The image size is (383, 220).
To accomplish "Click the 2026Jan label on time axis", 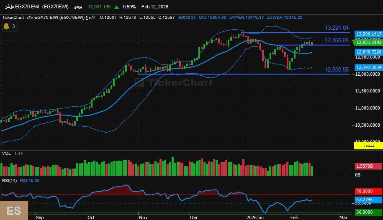I will [x=254, y=217].
